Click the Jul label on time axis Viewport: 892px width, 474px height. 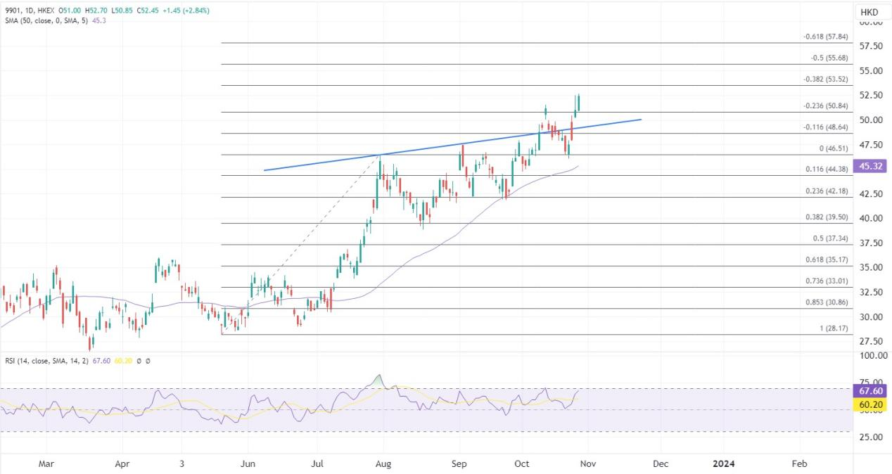pyautogui.click(x=316, y=464)
